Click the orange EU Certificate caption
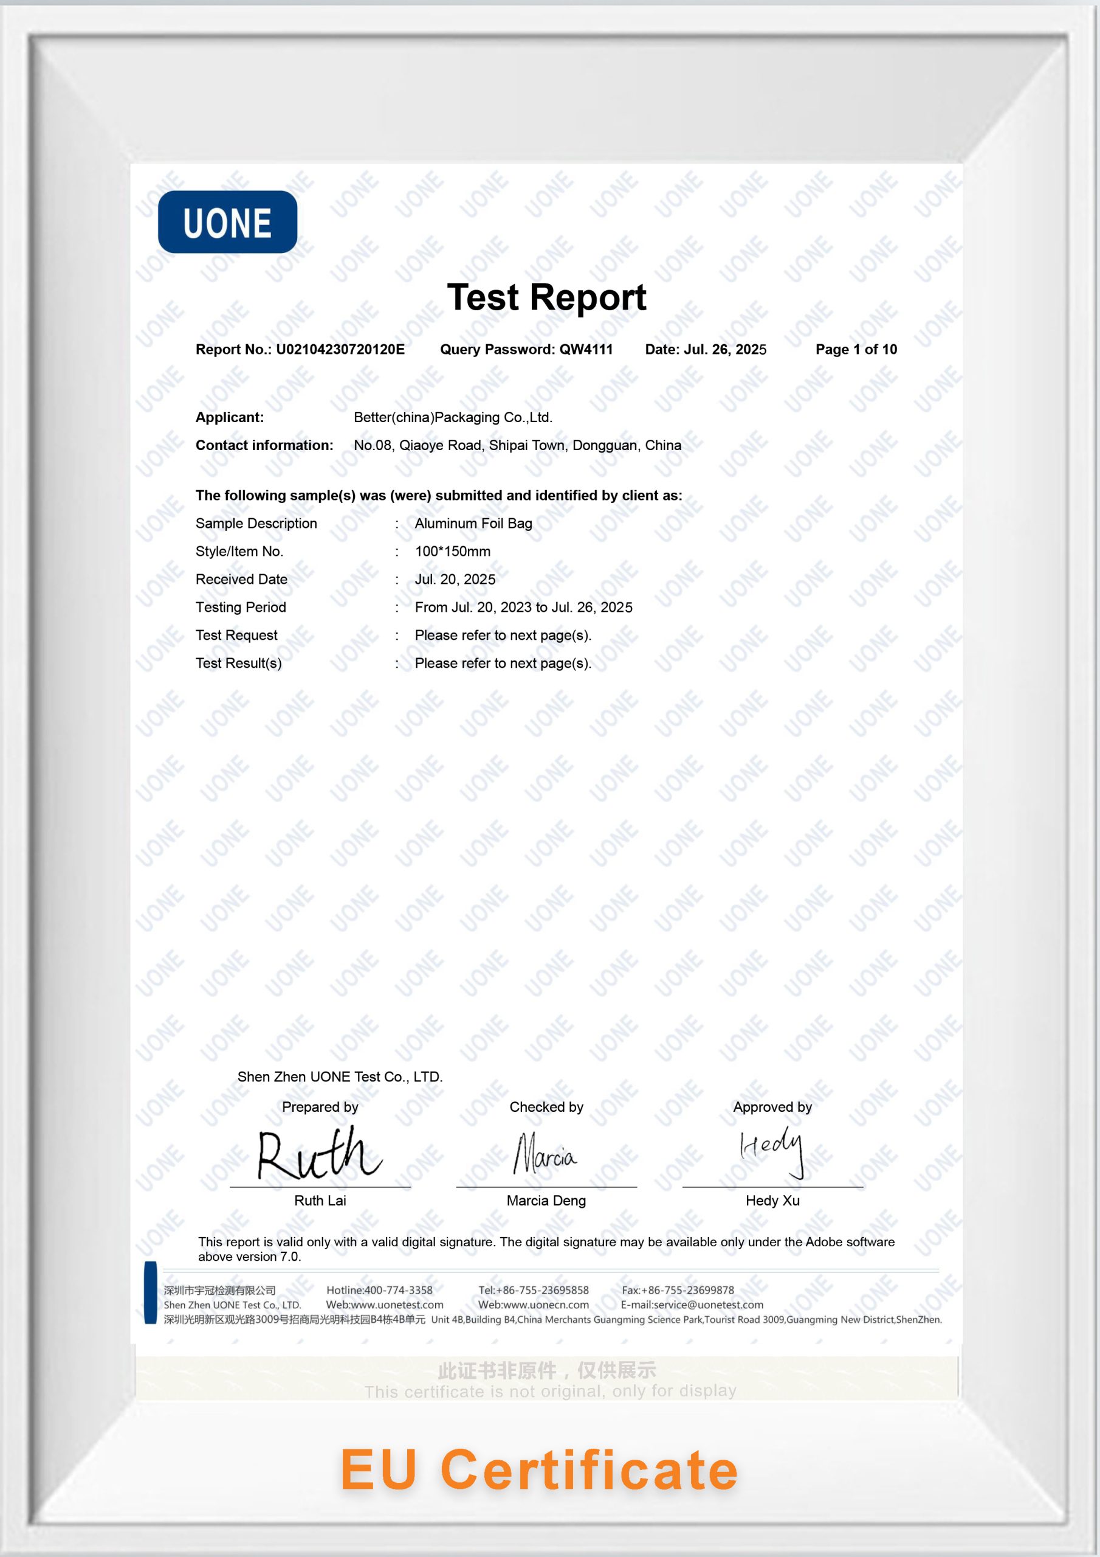 pos(539,1469)
